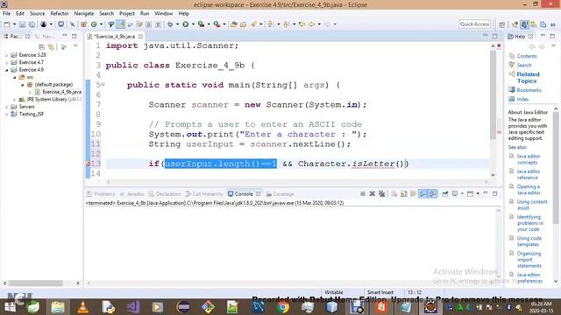Switch to the Declaration tab
This screenshot has width=561, height=315.
(x=165, y=194)
